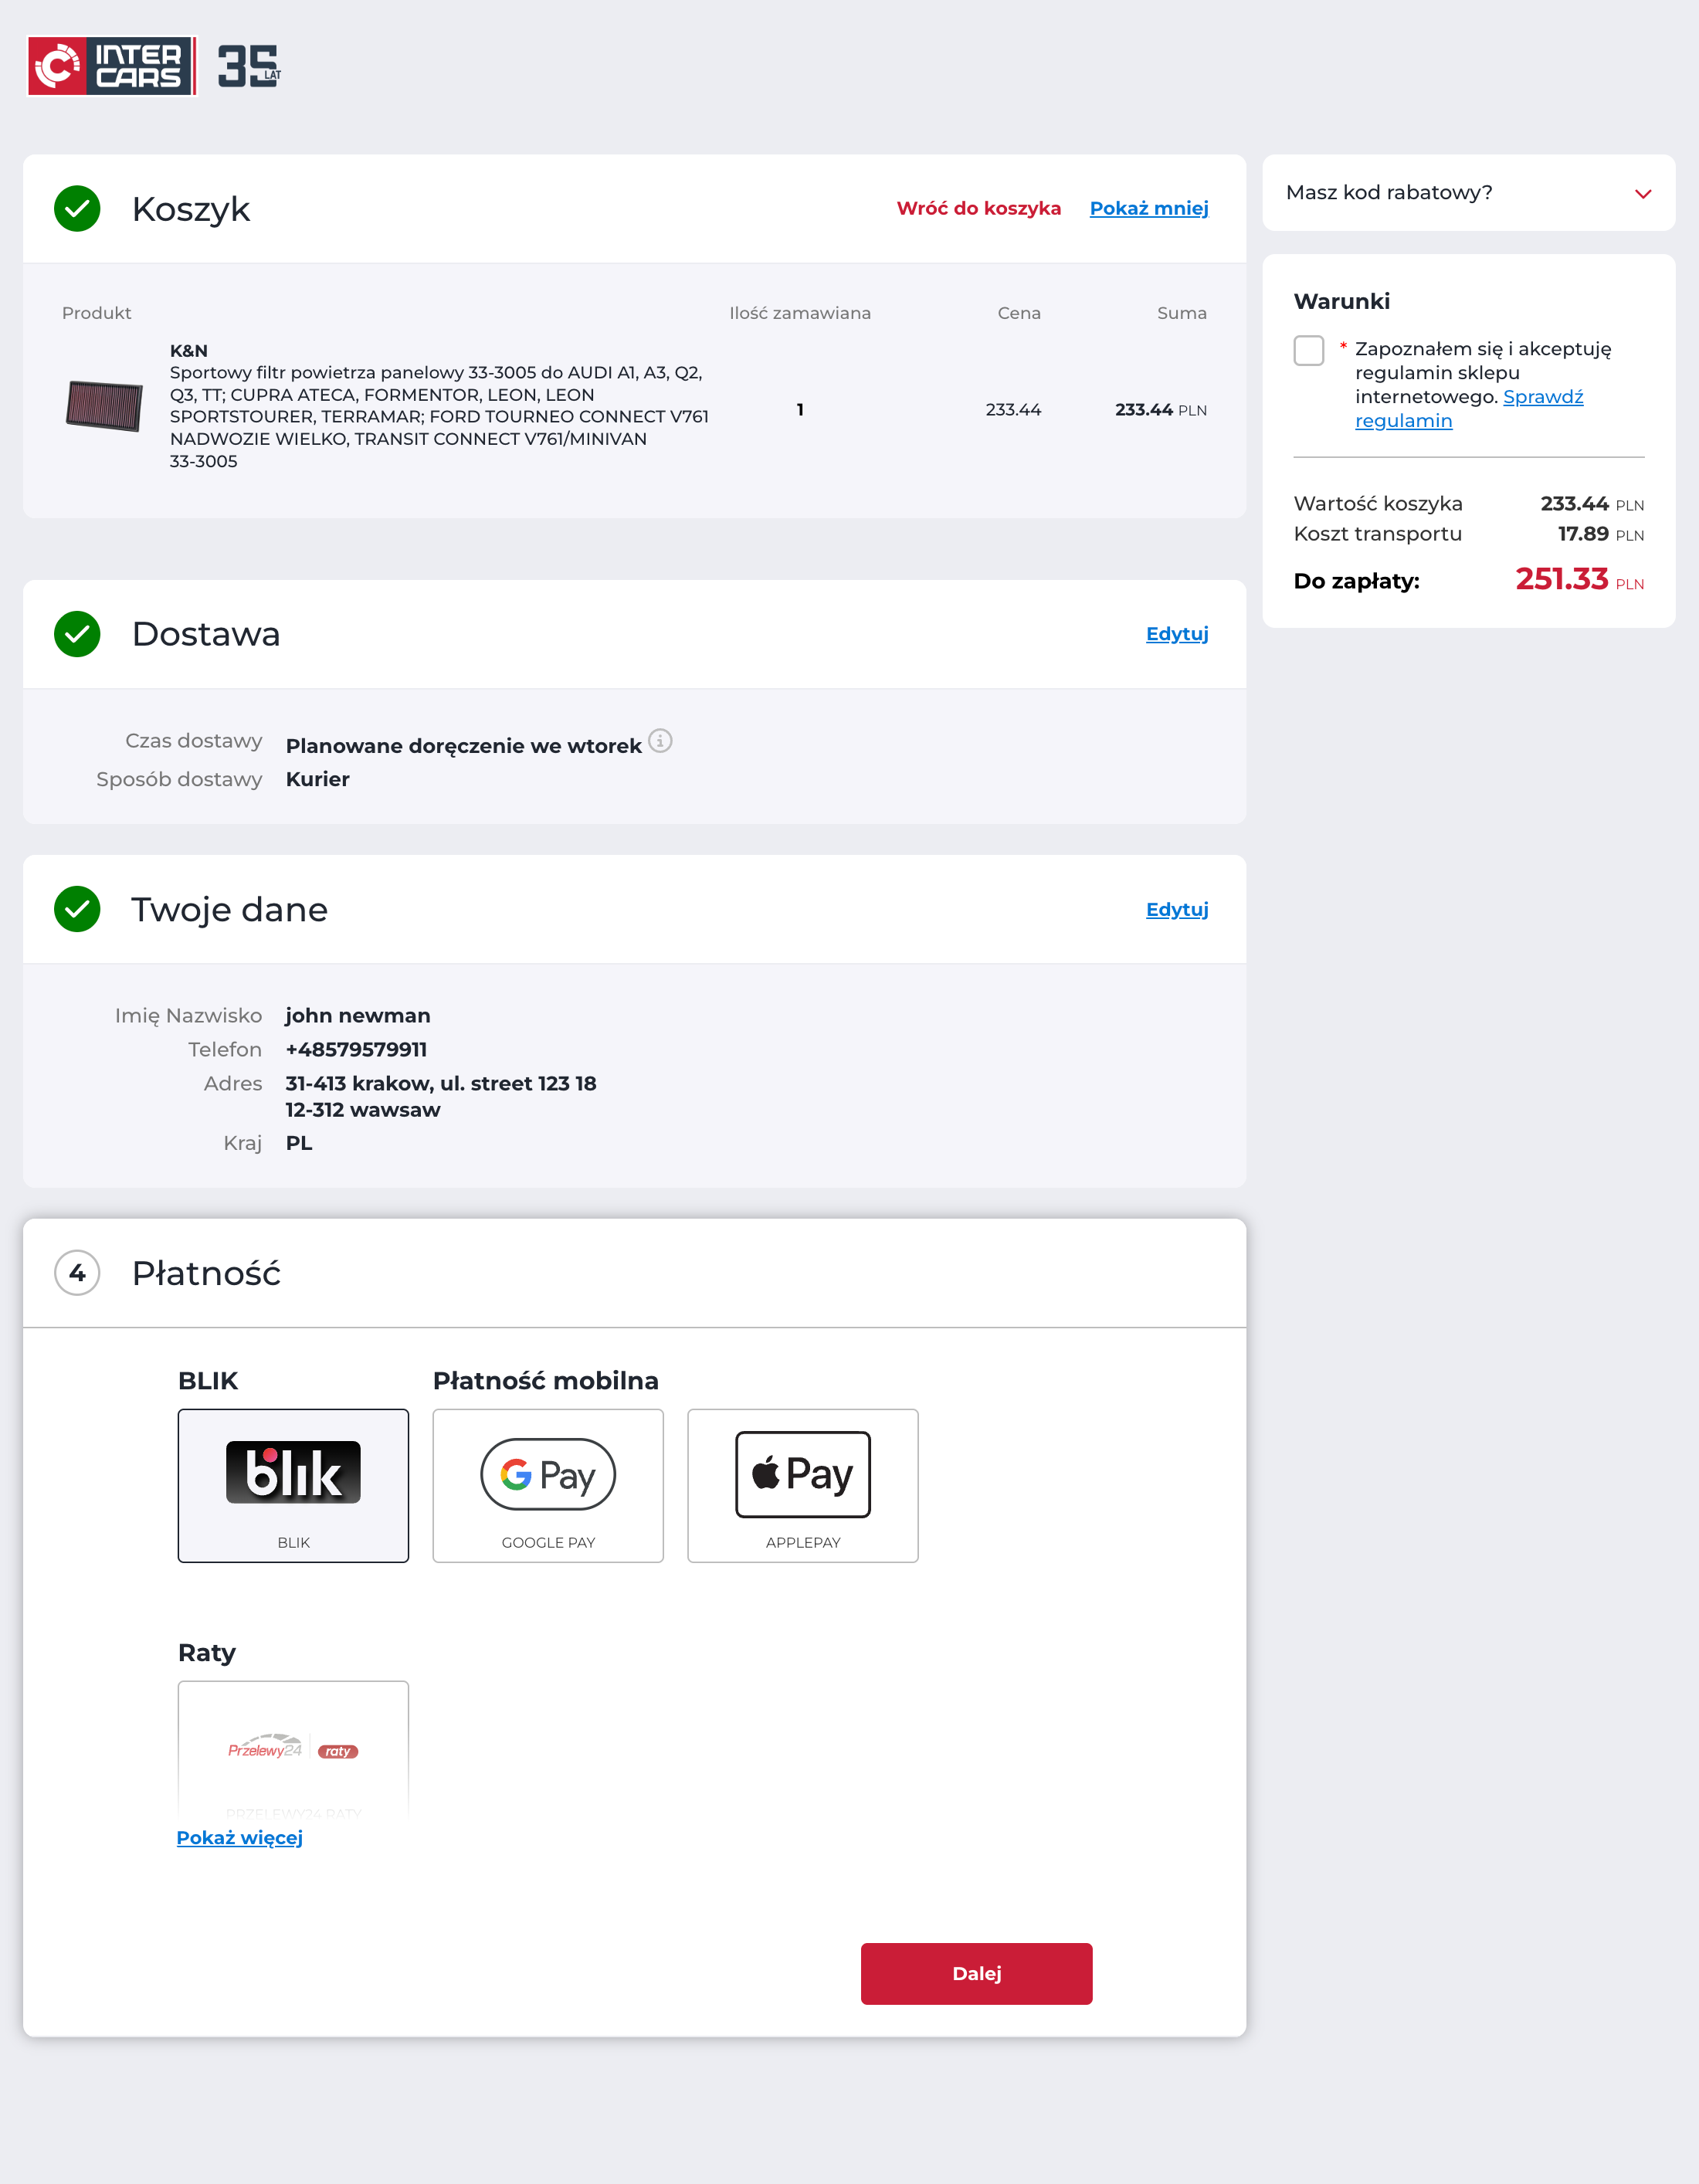Image resolution: width=1699 pixels, height=2184 pixels.
Task: Select the BLIK payment option
Action: coord(293,1485)
